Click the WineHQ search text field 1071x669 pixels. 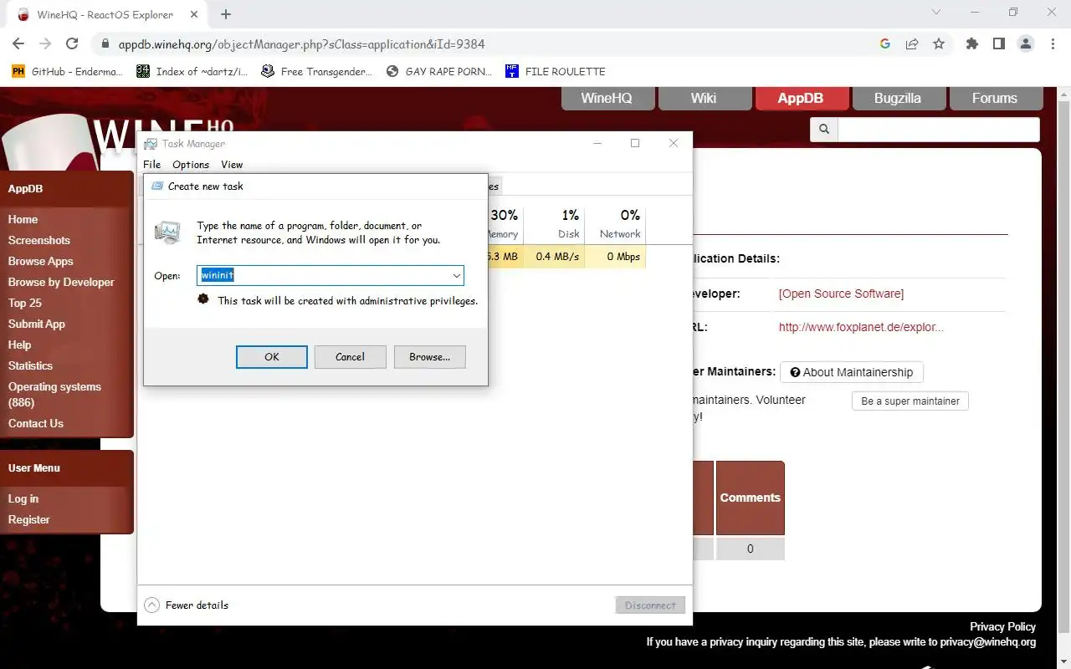939,129
